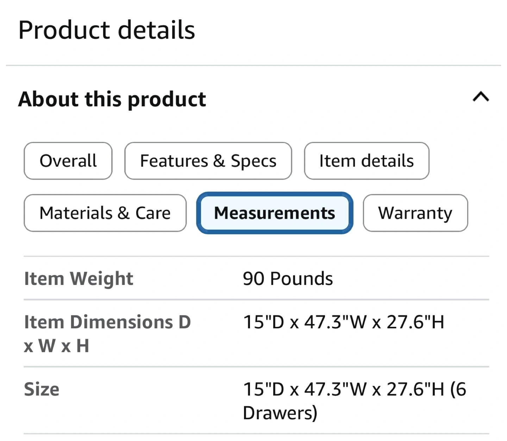Select the Item details tab
Screen dimensions: 507x441
(367, 161)
